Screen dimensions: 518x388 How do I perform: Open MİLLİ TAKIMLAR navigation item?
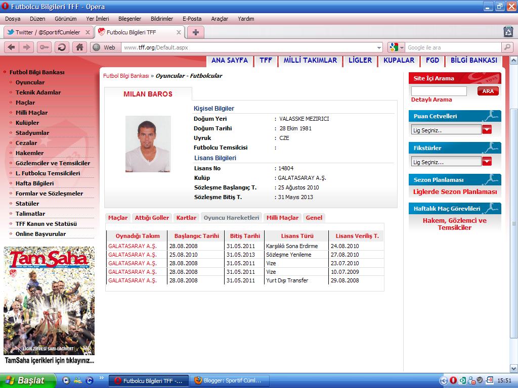tap(310, 61)
